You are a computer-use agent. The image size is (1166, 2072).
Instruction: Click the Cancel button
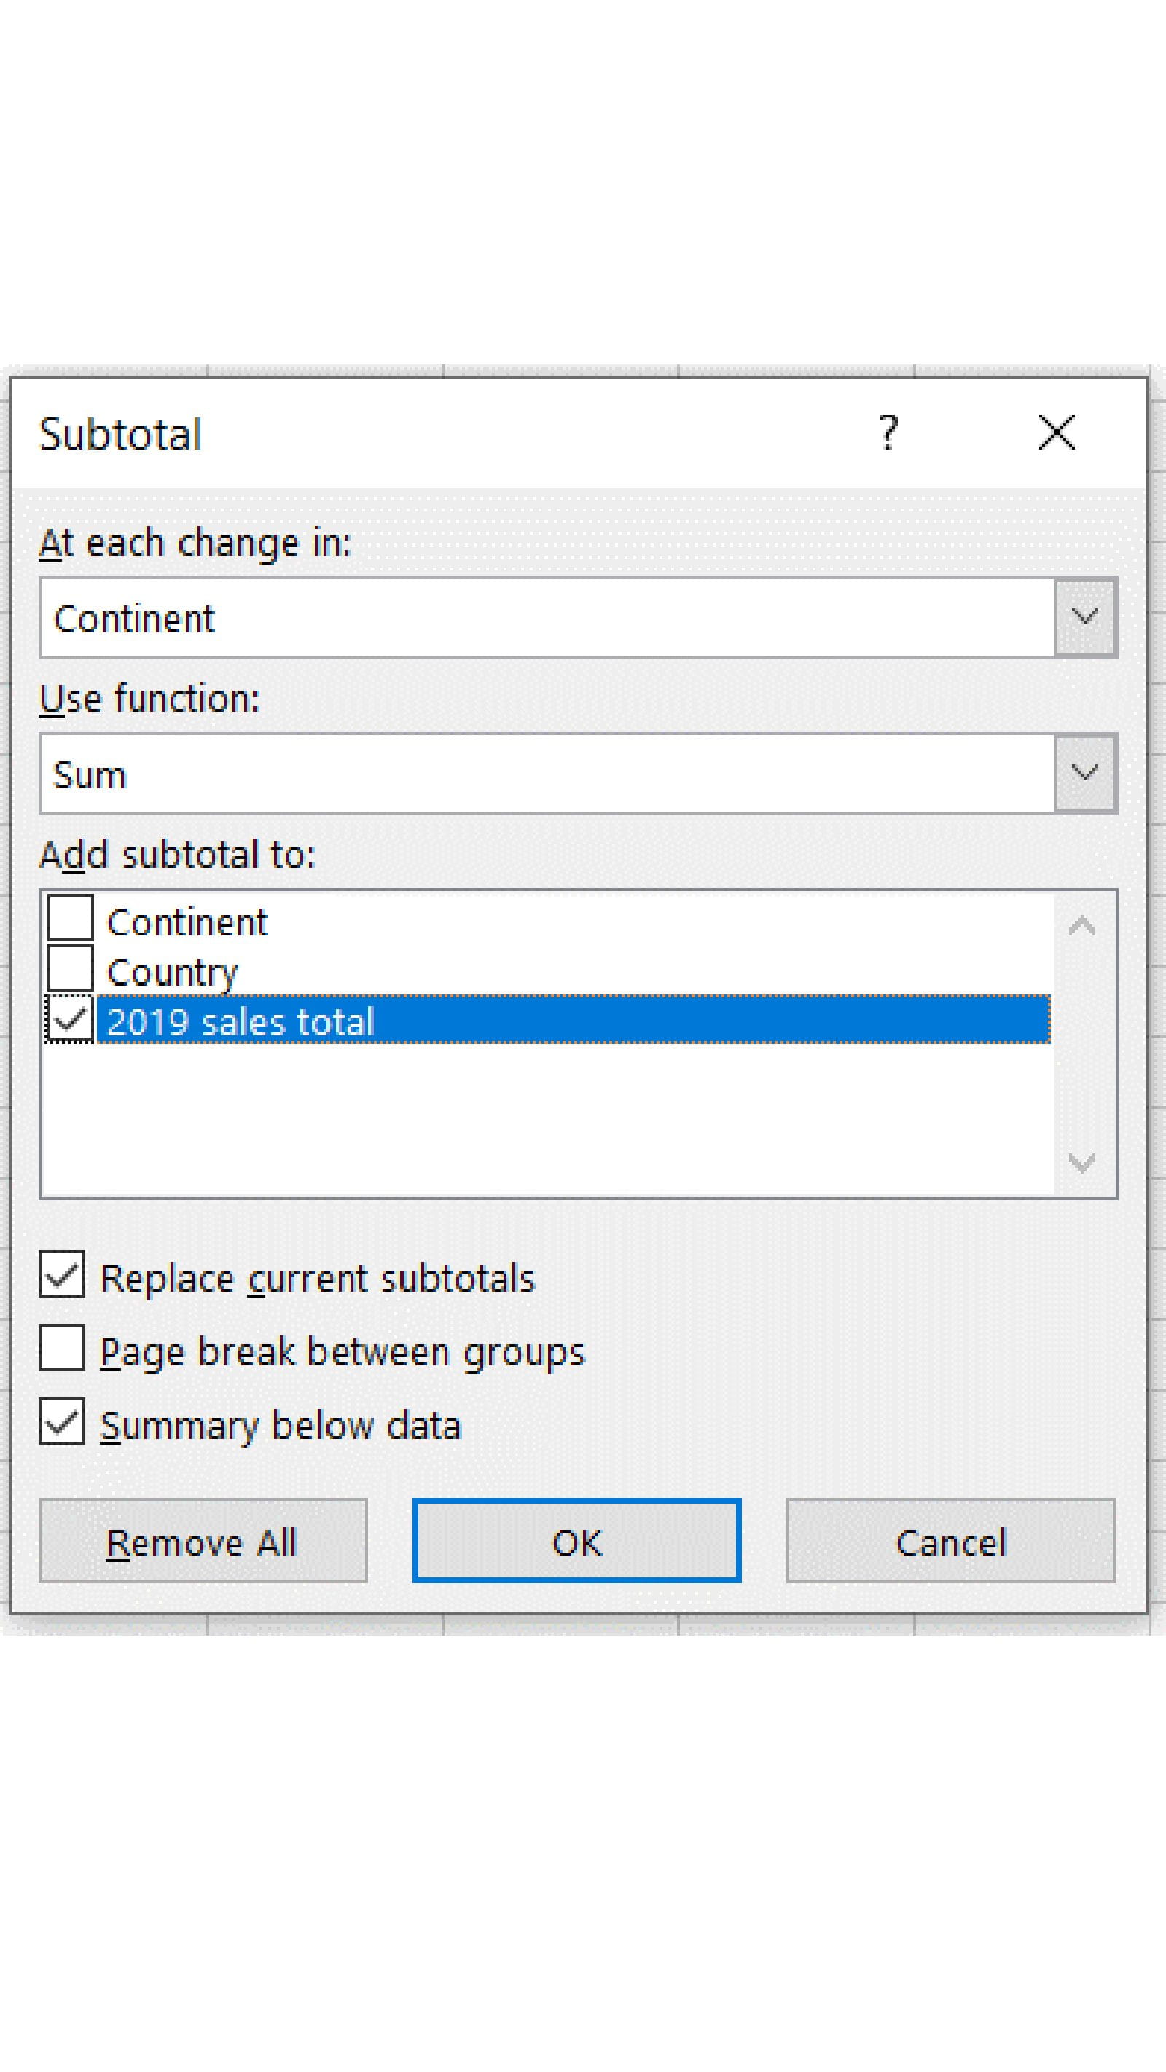point(950,1541)
